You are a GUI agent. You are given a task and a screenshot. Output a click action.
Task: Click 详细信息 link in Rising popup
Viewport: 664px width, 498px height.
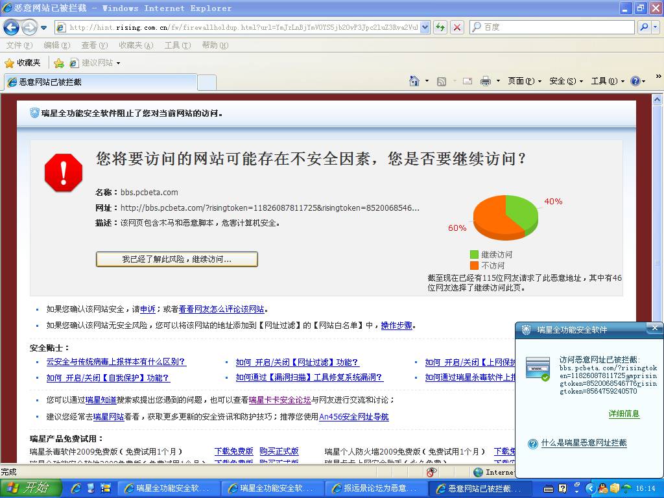click(x=624, y=414)
